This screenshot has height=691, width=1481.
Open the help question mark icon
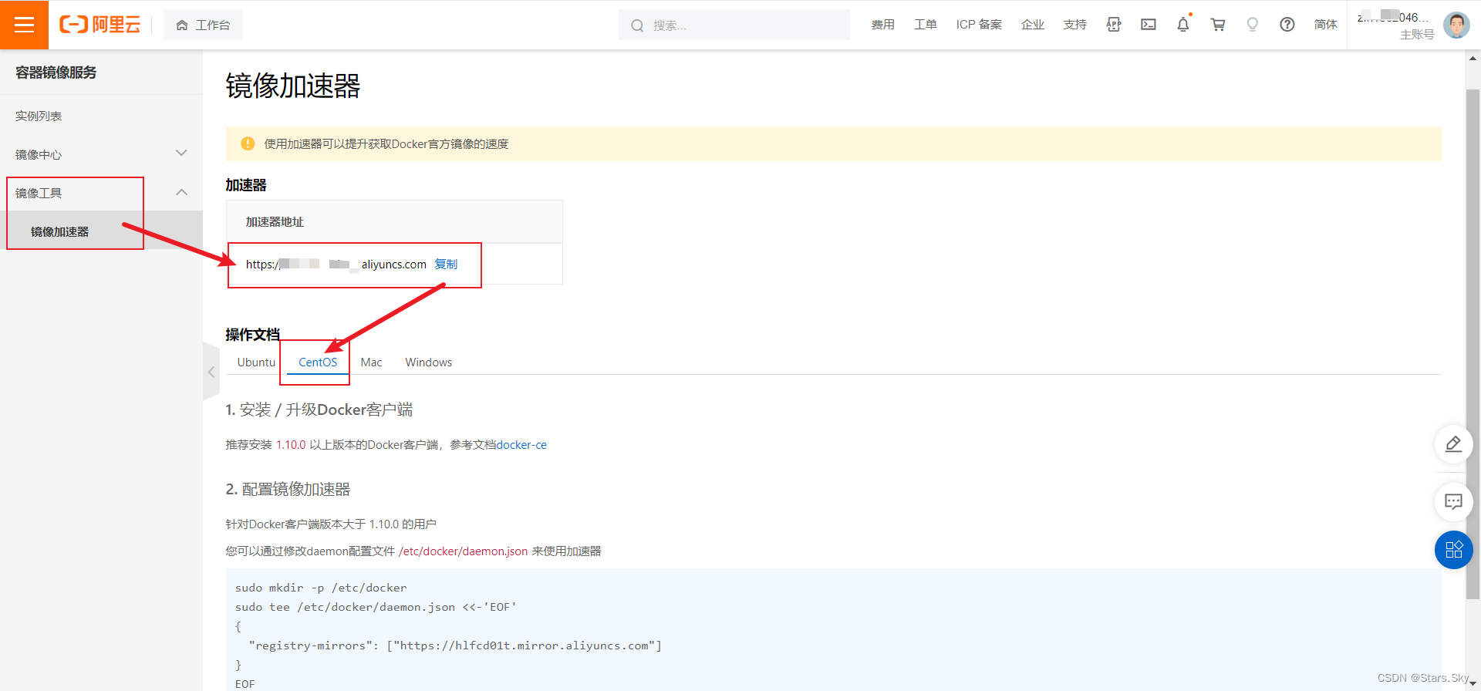click(1287, 25)
